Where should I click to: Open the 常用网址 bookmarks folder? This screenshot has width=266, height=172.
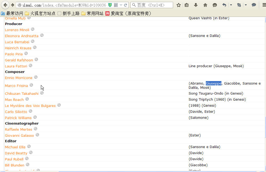tap(92, 13)
